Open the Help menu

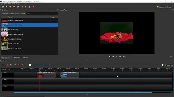pos(18,4)
